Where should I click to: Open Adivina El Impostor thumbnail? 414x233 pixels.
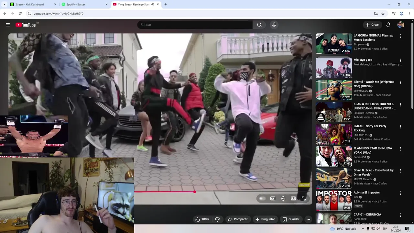334,200
